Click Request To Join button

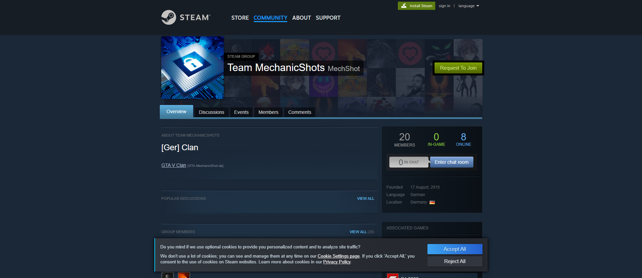pyautogui.click(x=458, y=68)
